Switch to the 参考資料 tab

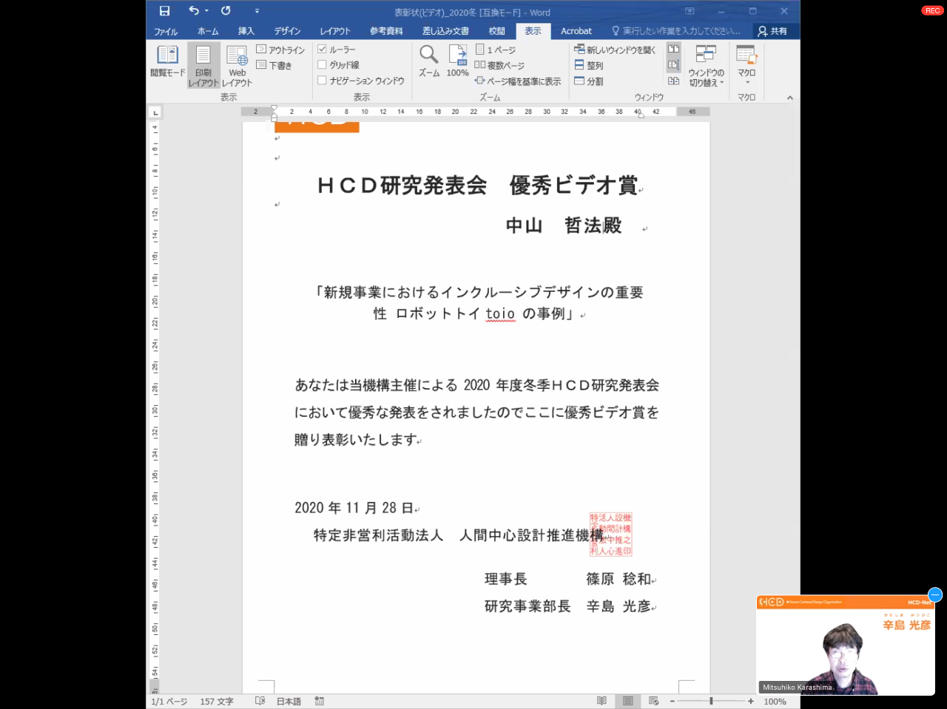386,31
